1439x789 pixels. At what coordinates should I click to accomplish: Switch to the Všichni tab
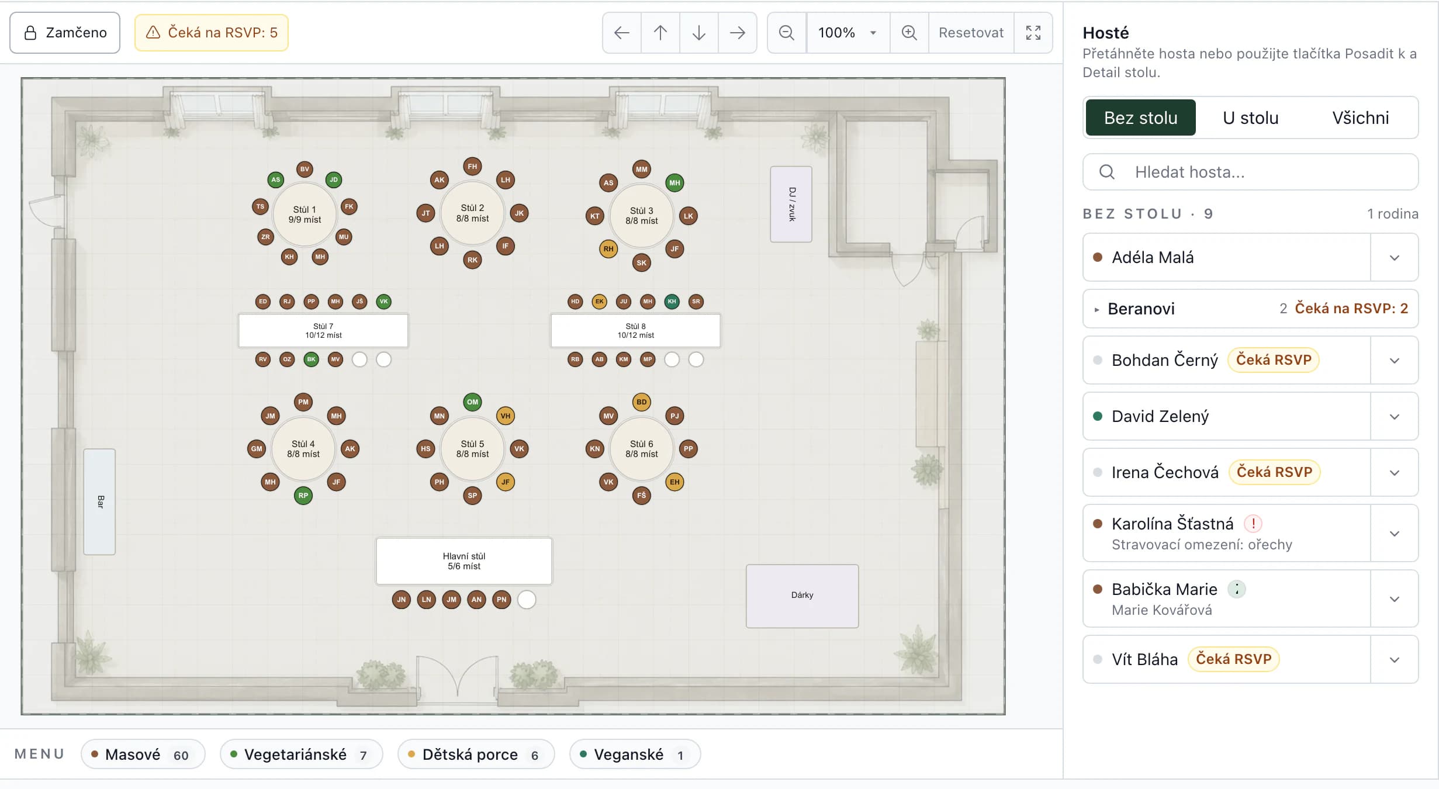click(x=1360, y=117)
